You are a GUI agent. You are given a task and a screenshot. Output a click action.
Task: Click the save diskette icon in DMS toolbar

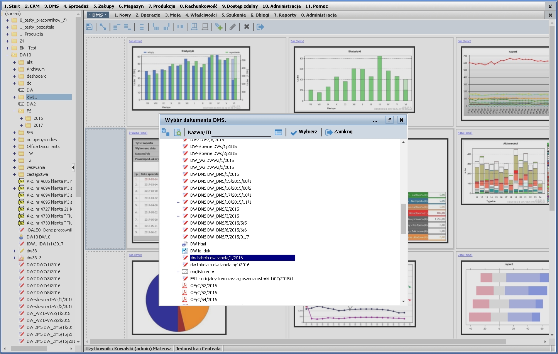(89, 27)
